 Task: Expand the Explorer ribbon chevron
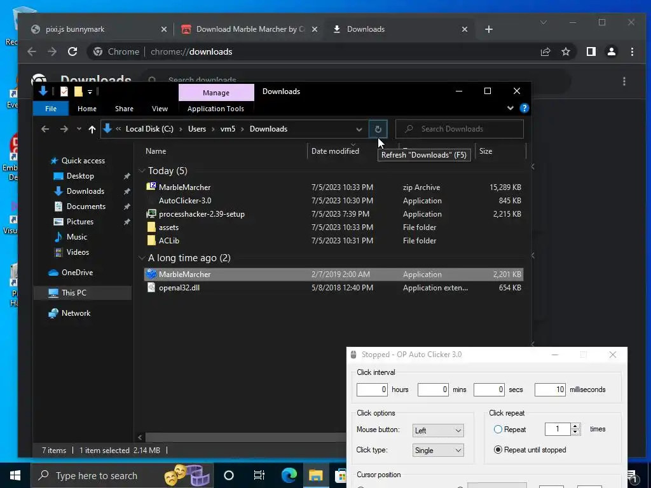(511, 108)
